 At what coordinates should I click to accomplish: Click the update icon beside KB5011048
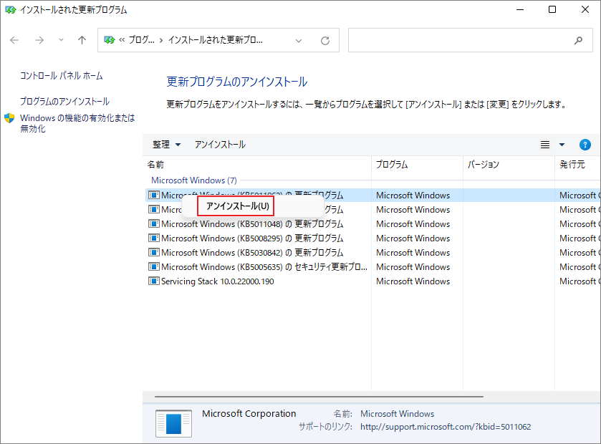click(153, 223)
